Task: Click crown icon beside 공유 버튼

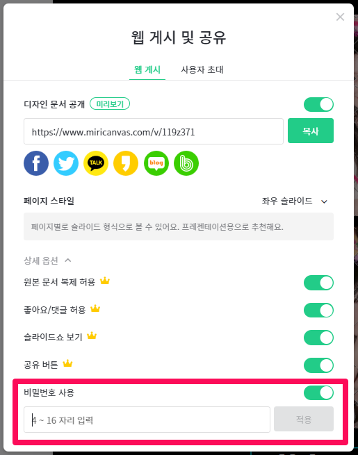Action: click(67, 363)
